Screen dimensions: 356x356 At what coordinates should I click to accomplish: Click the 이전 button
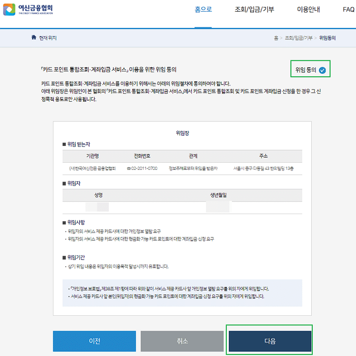(x=95, y=341)
